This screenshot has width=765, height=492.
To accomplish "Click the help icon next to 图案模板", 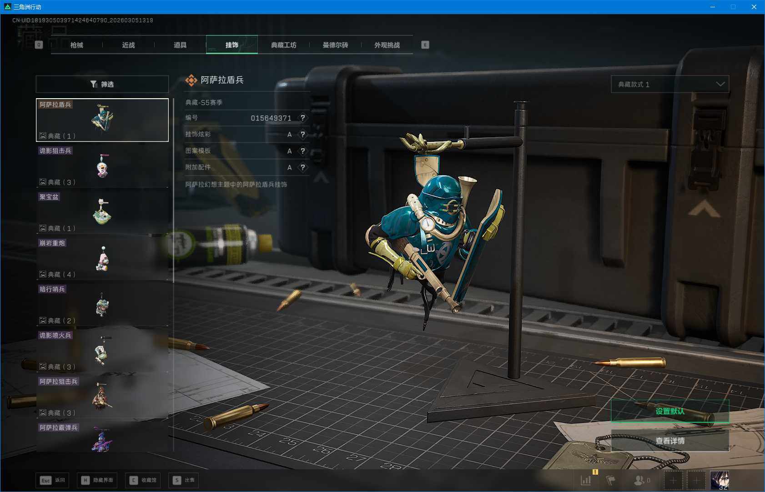I will click(303, 151).
